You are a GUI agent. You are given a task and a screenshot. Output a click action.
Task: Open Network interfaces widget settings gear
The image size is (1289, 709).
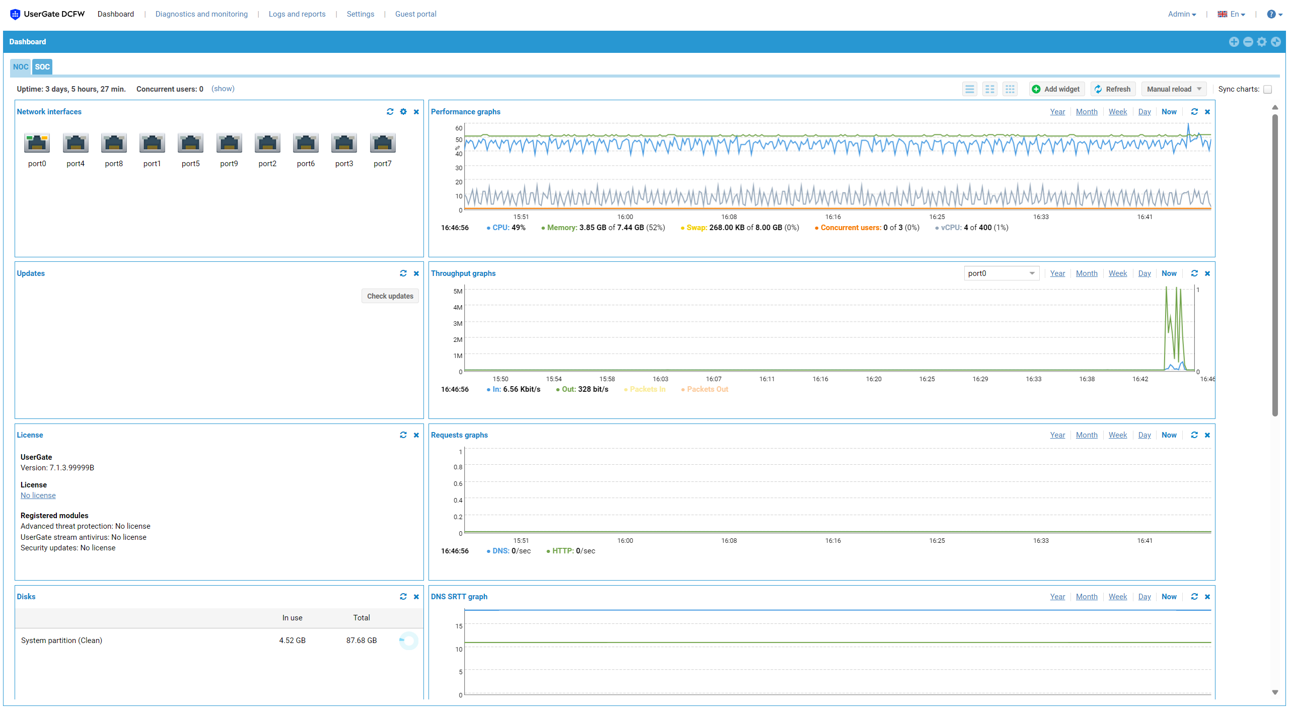(403, 112)
